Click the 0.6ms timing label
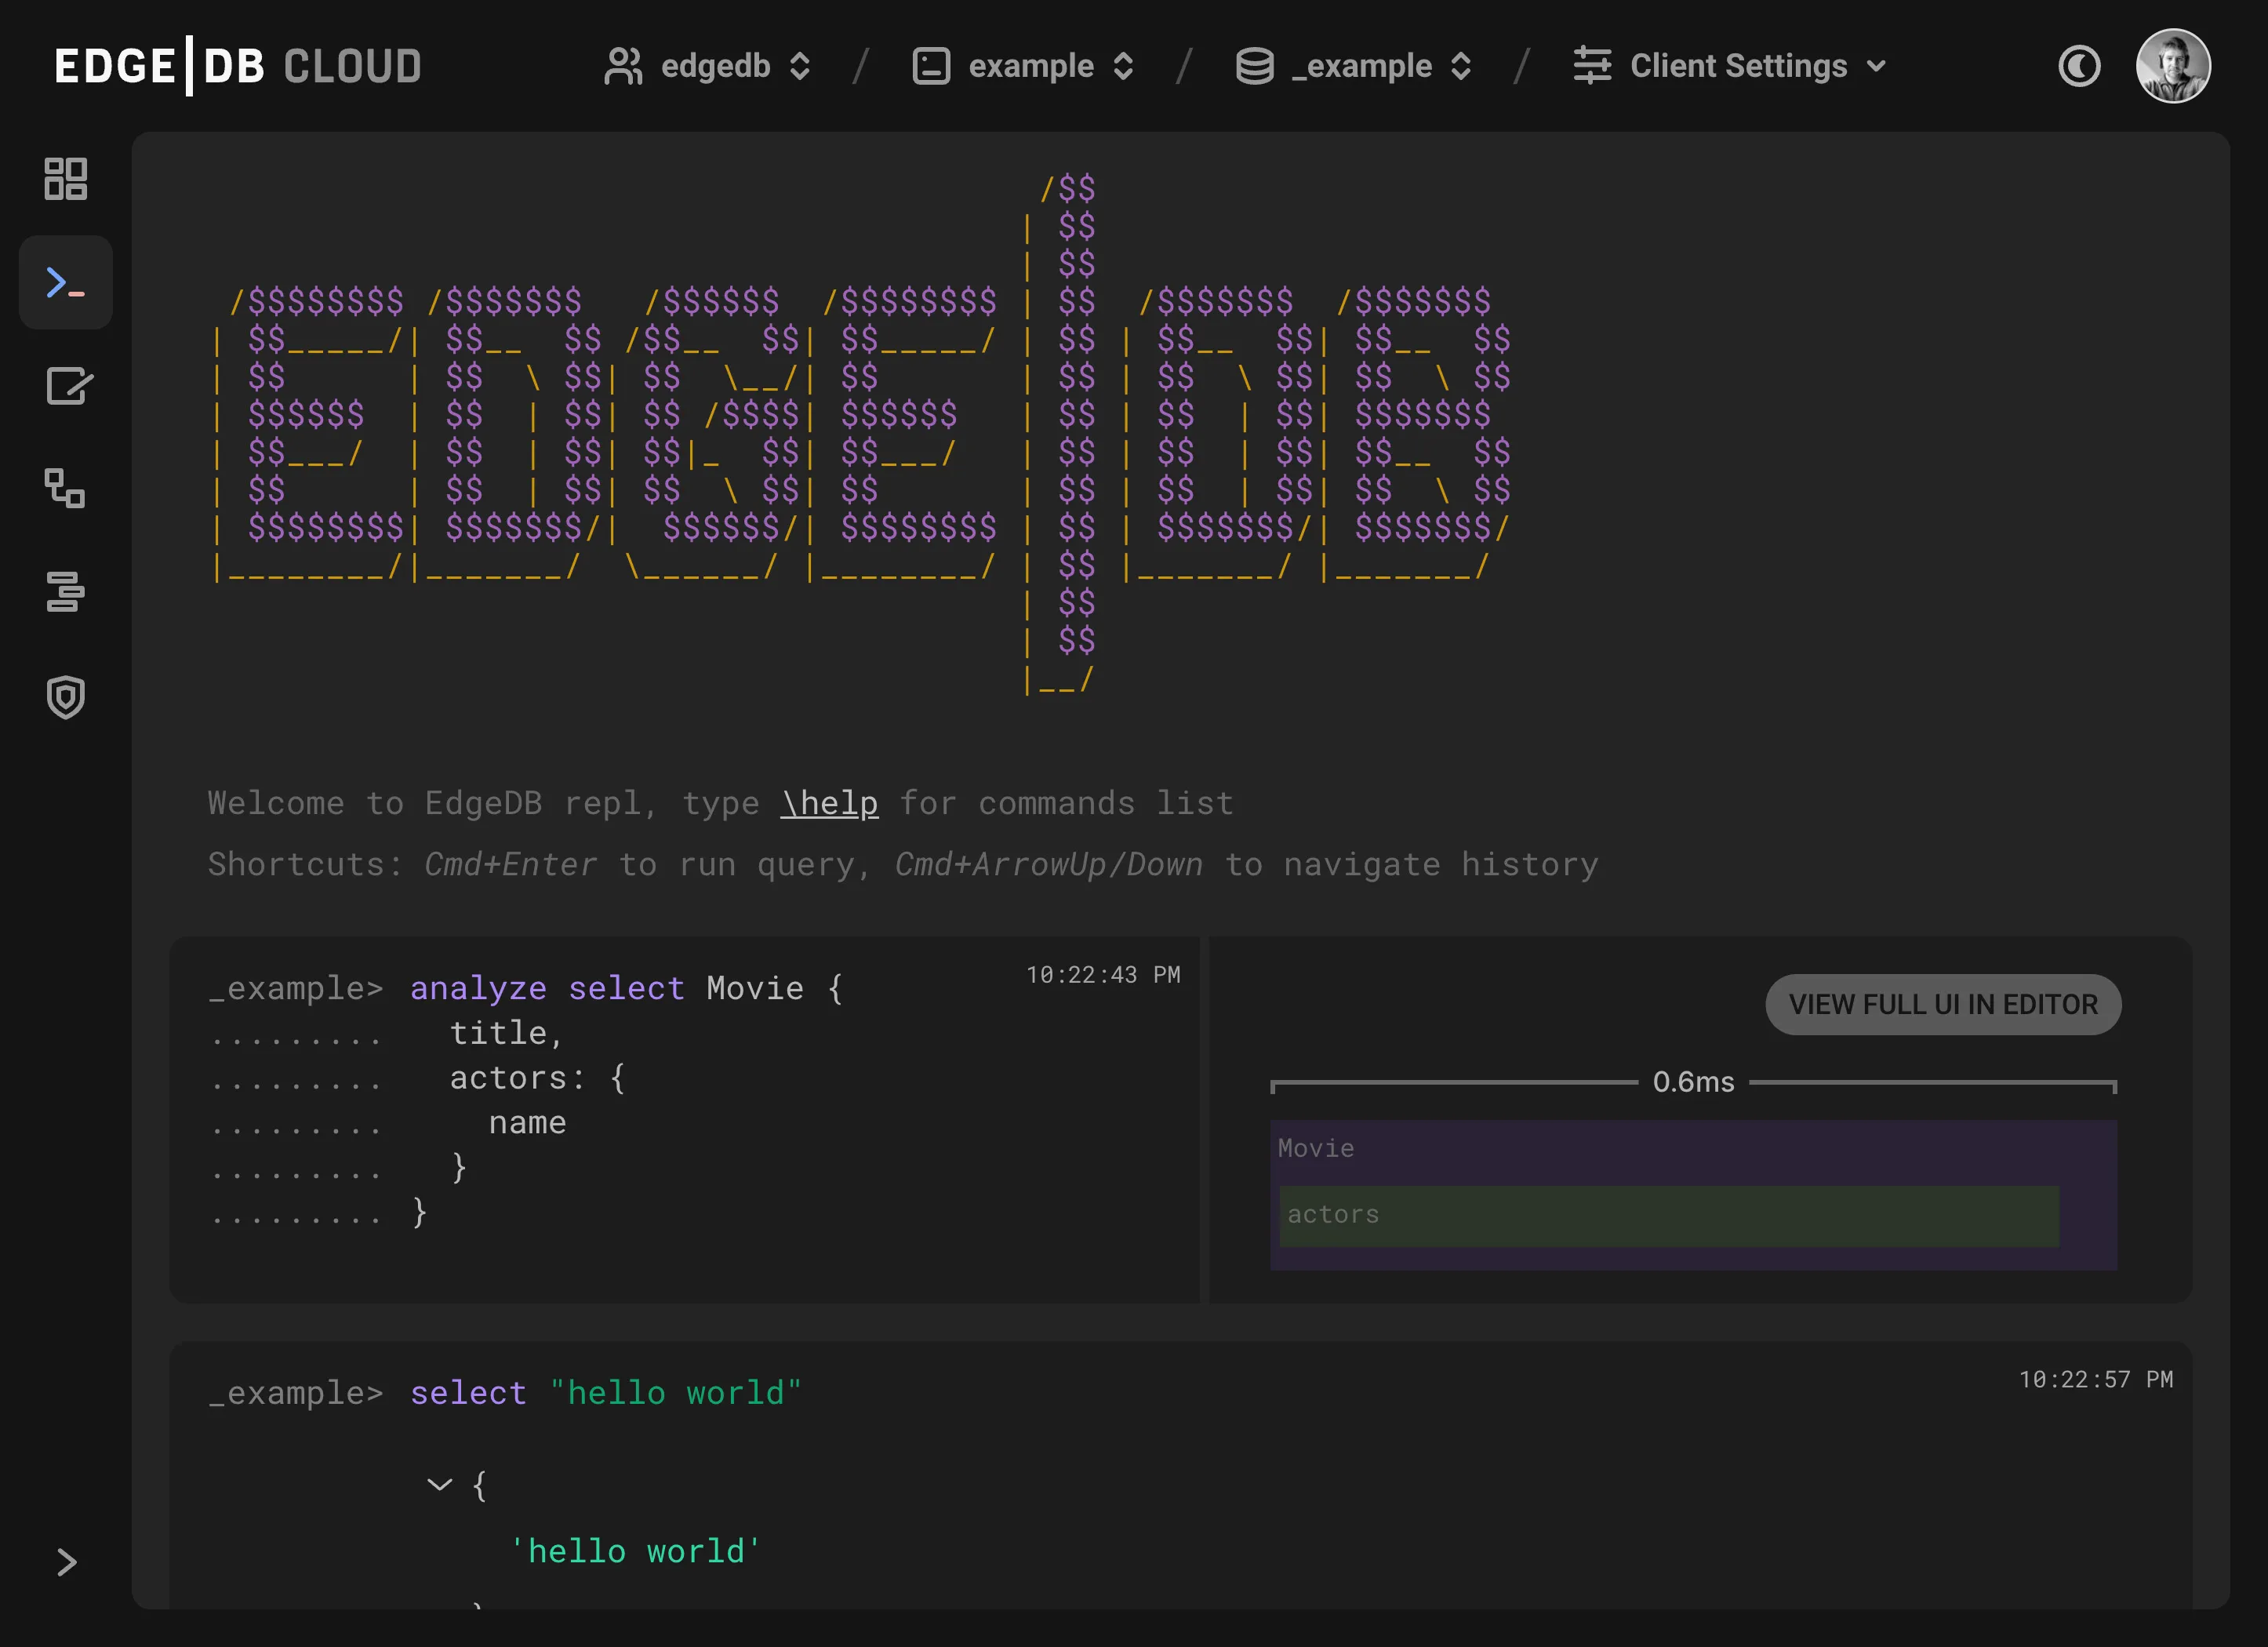 pos(1693,1082)
